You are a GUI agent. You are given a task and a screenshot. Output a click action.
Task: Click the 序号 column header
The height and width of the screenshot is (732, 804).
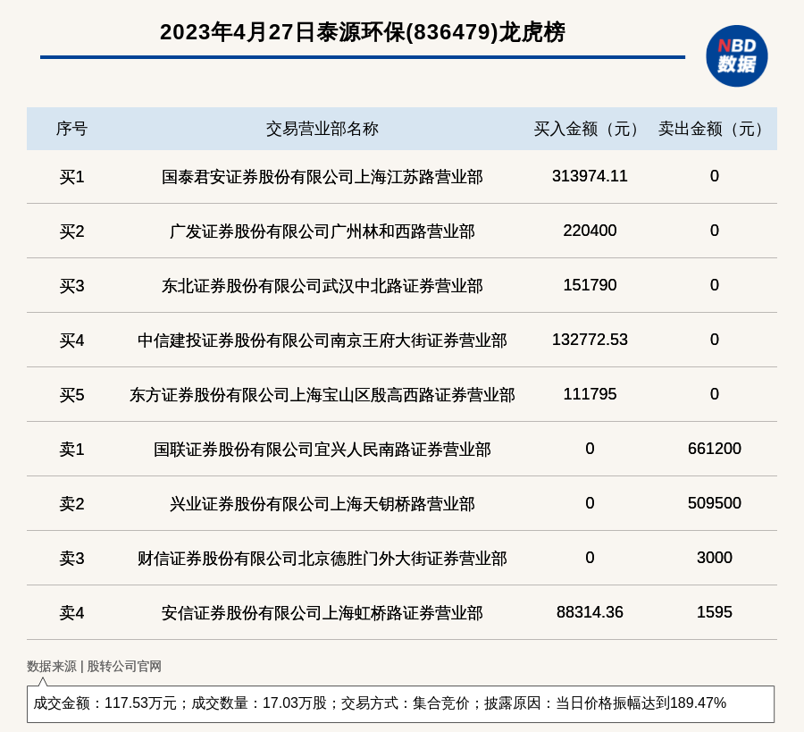pos(71,129)
